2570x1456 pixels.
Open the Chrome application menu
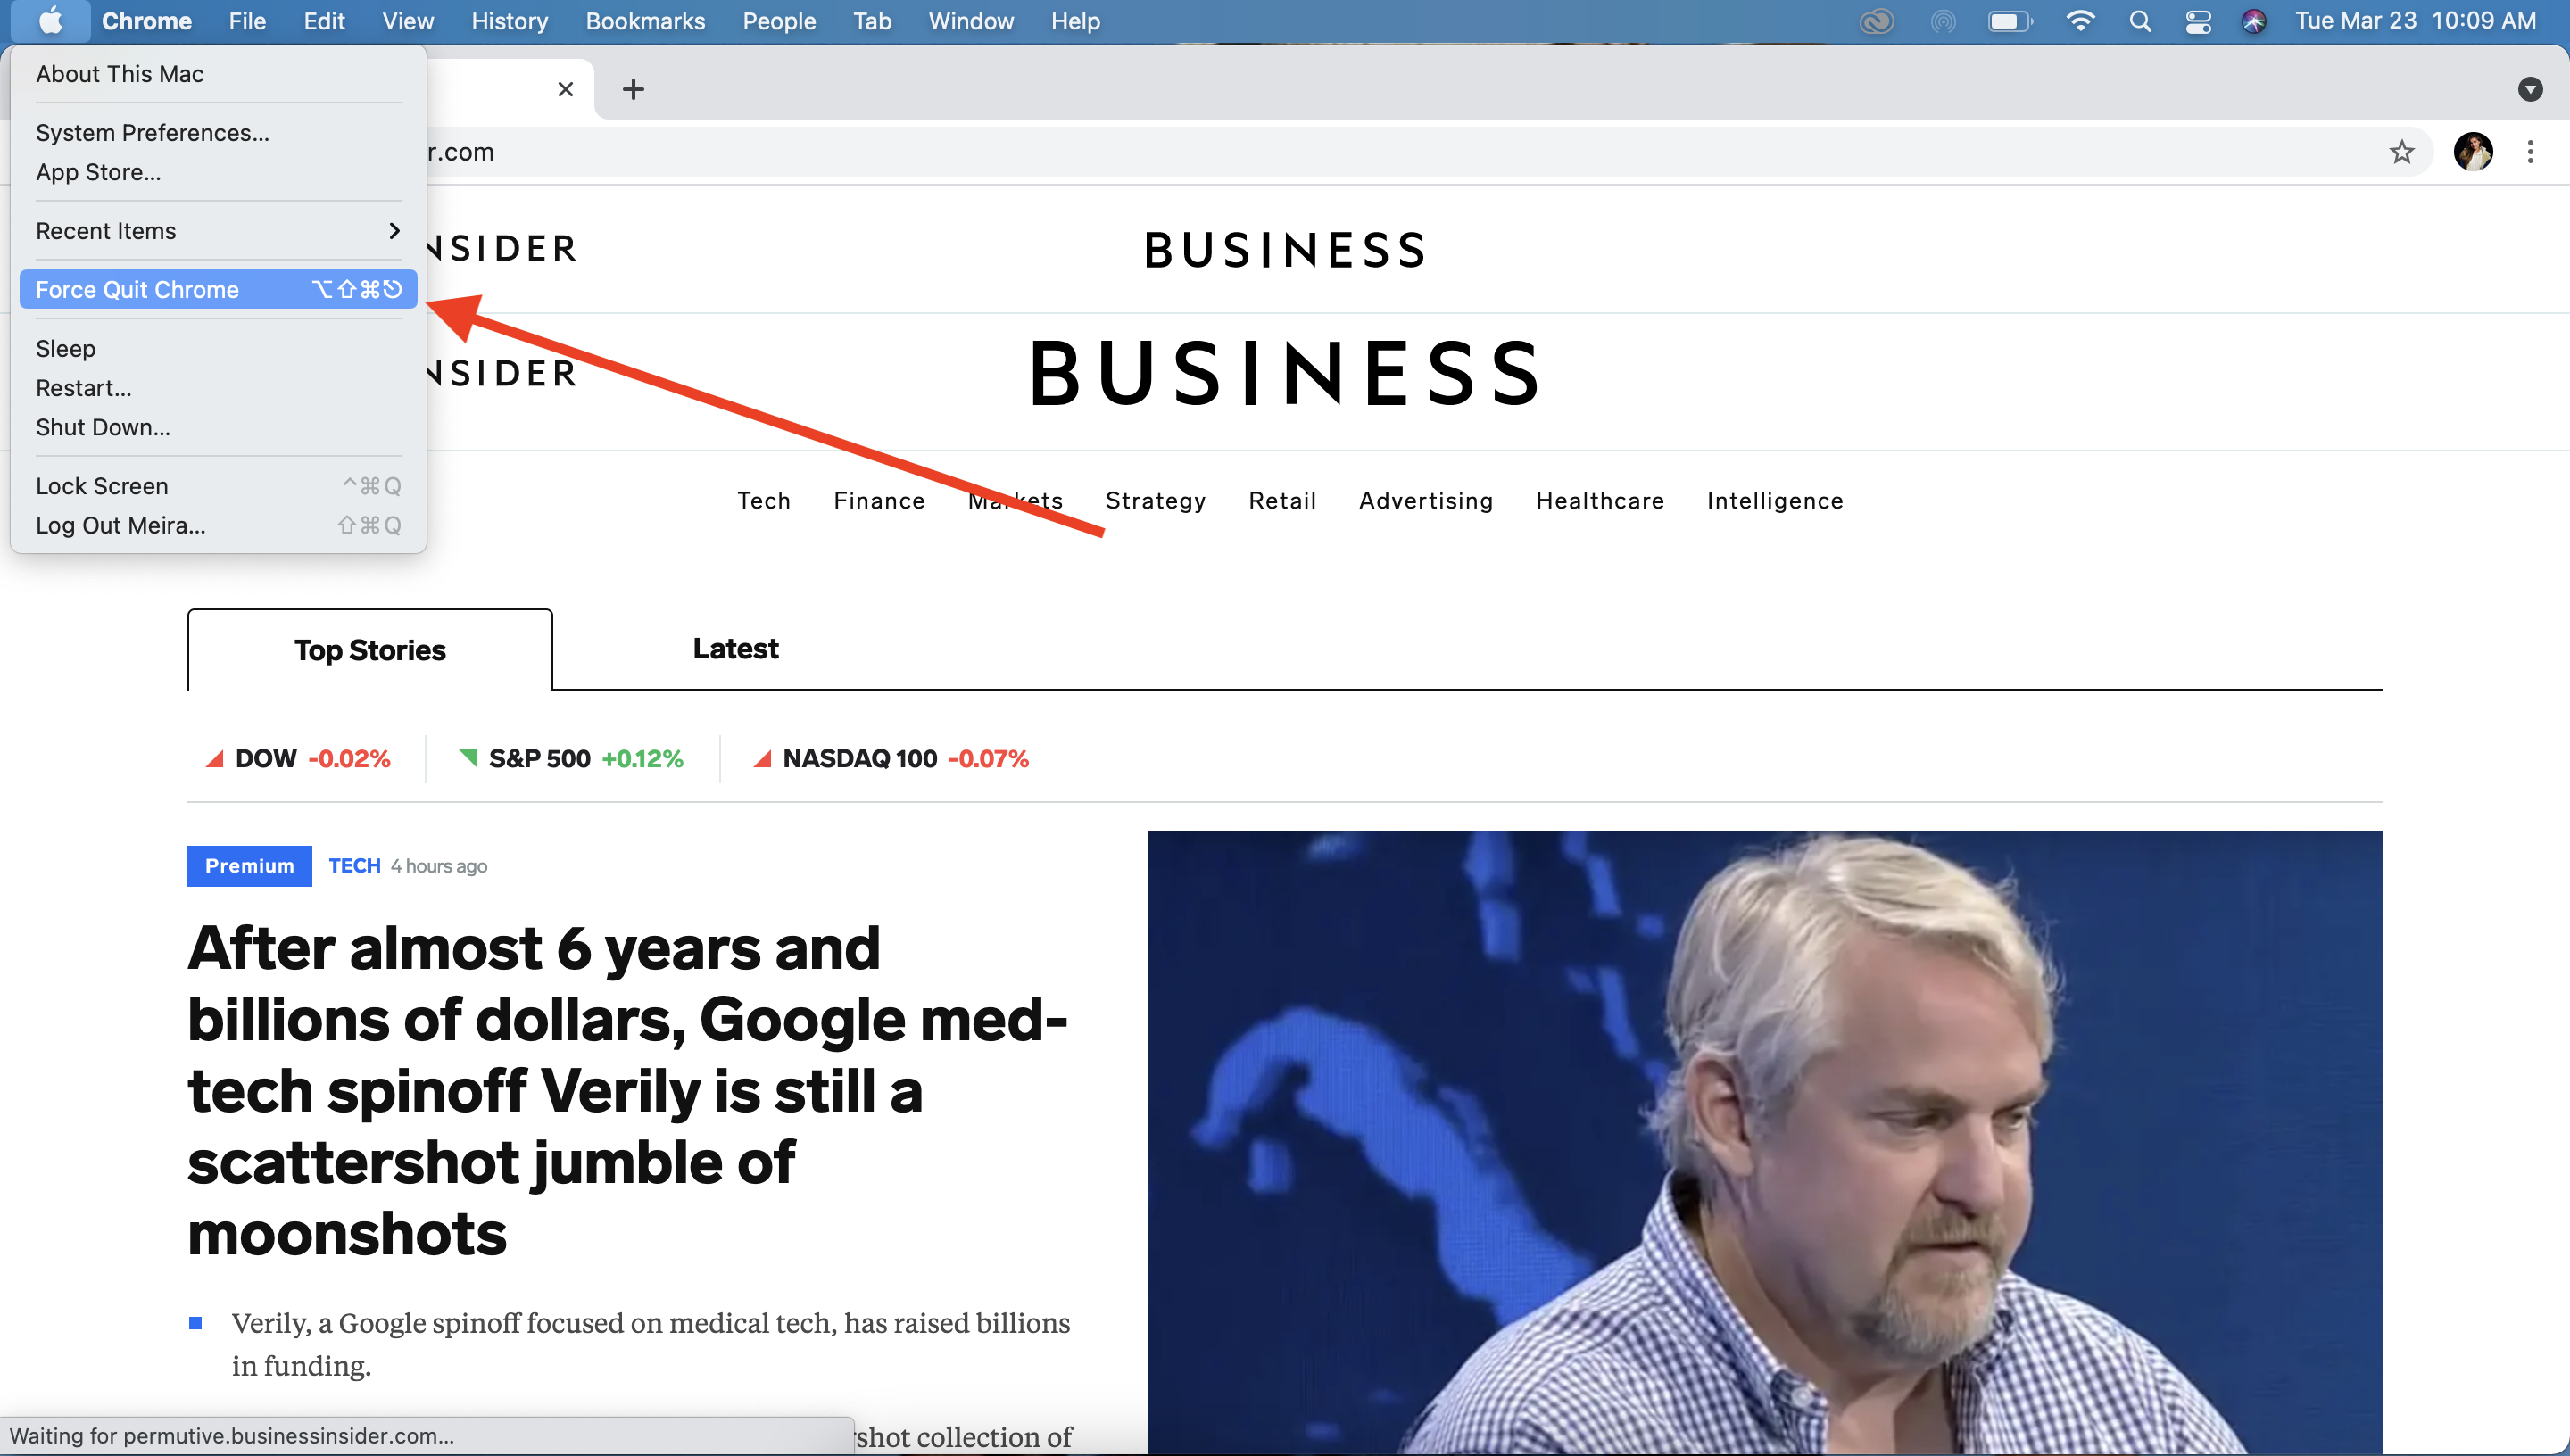coord(146,21)
